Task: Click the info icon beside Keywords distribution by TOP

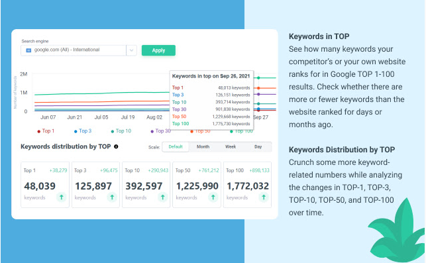Action: pyautogui.click(x=116, y=146)
